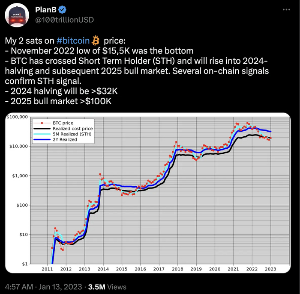This screenshot has height=294, width=300.
Task: Select the black Realized cost price legend line
Action: [x=42, y=128]
